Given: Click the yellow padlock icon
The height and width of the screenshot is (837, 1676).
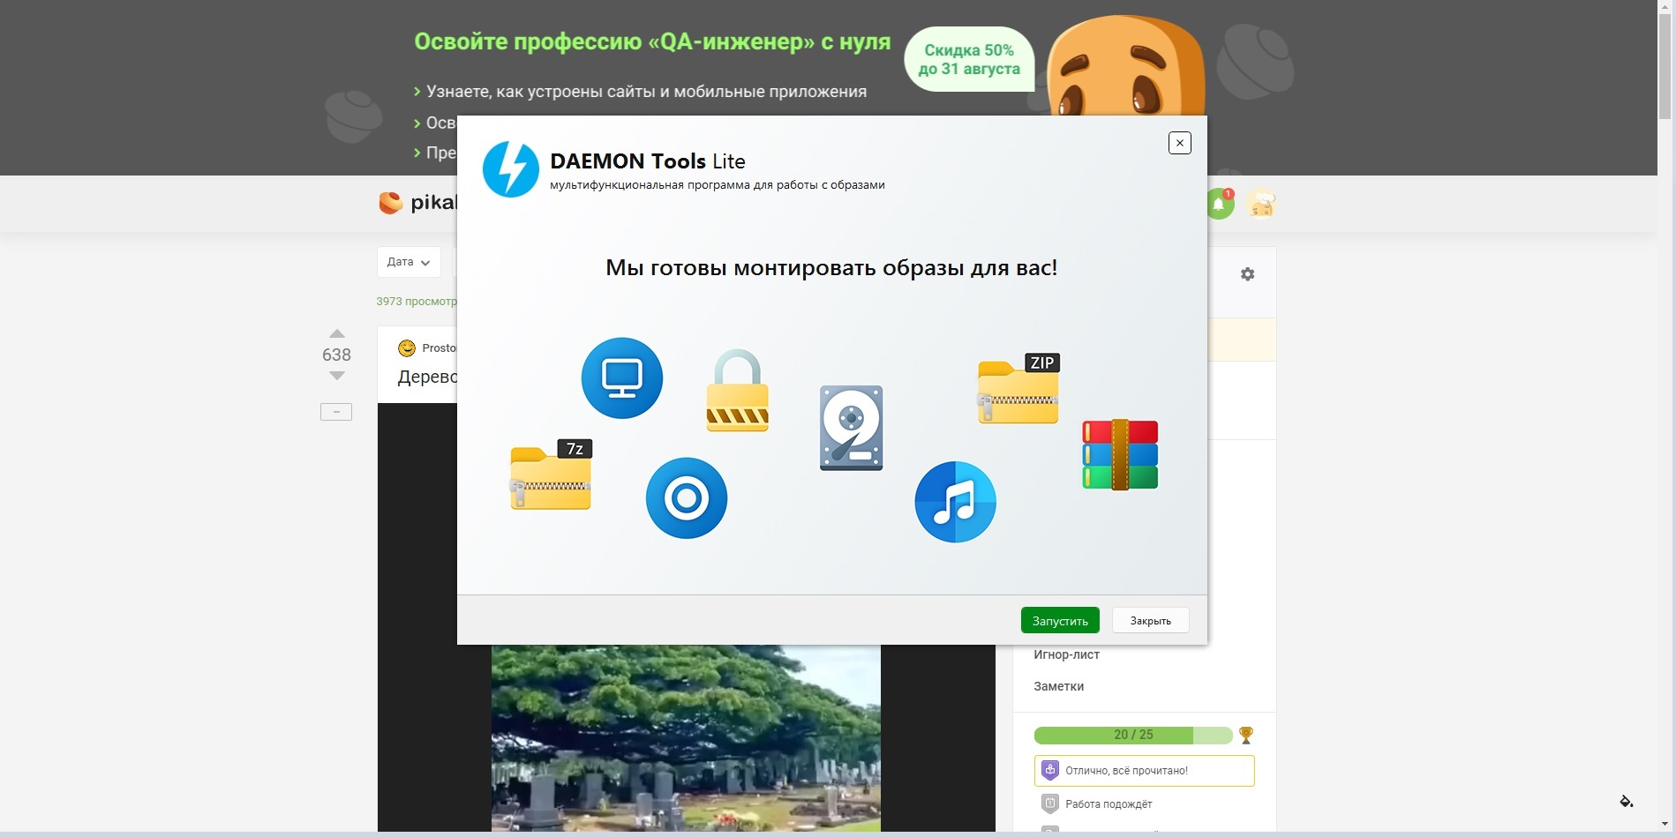Looking at the screenshot, I should 737,391.
